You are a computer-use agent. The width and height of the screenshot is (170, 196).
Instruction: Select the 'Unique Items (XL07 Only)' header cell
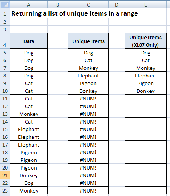[145, 41]
